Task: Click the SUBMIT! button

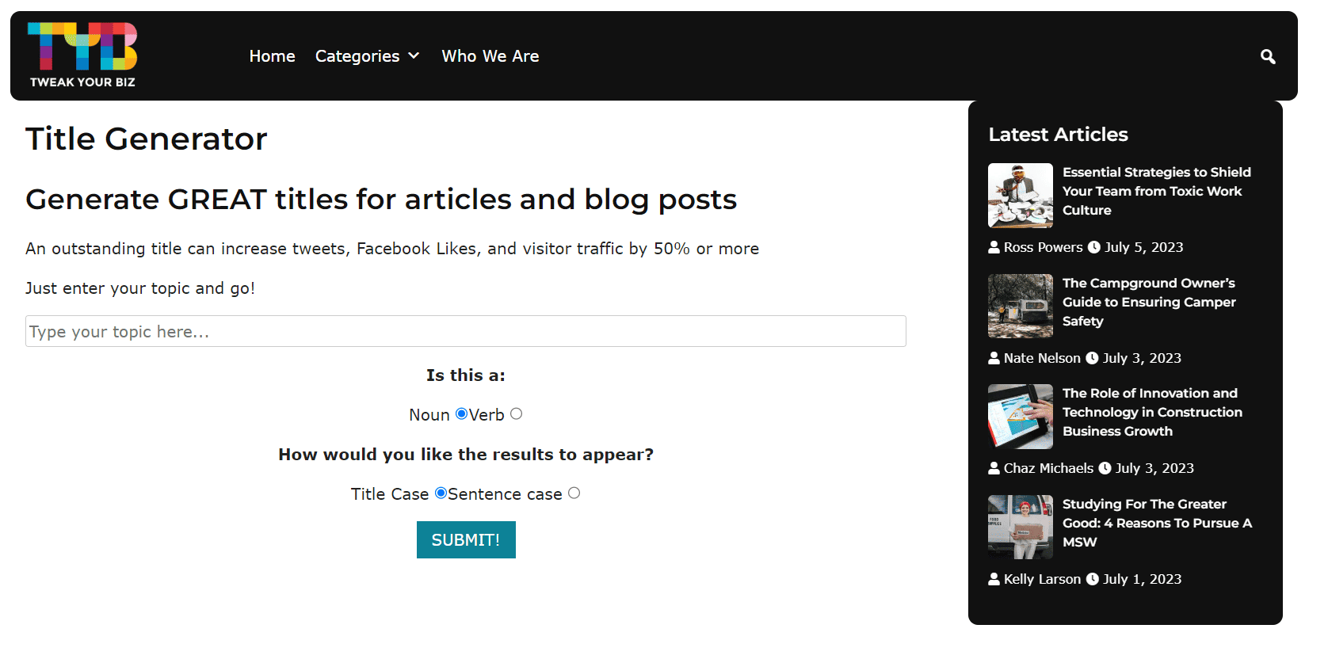Action: pos(466,539)
